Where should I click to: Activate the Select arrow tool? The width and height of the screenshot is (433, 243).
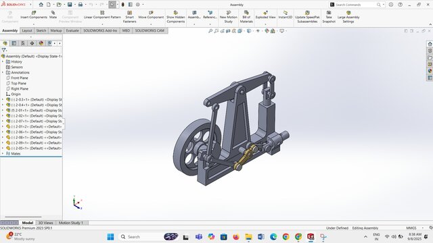click(x=112, y=5)
